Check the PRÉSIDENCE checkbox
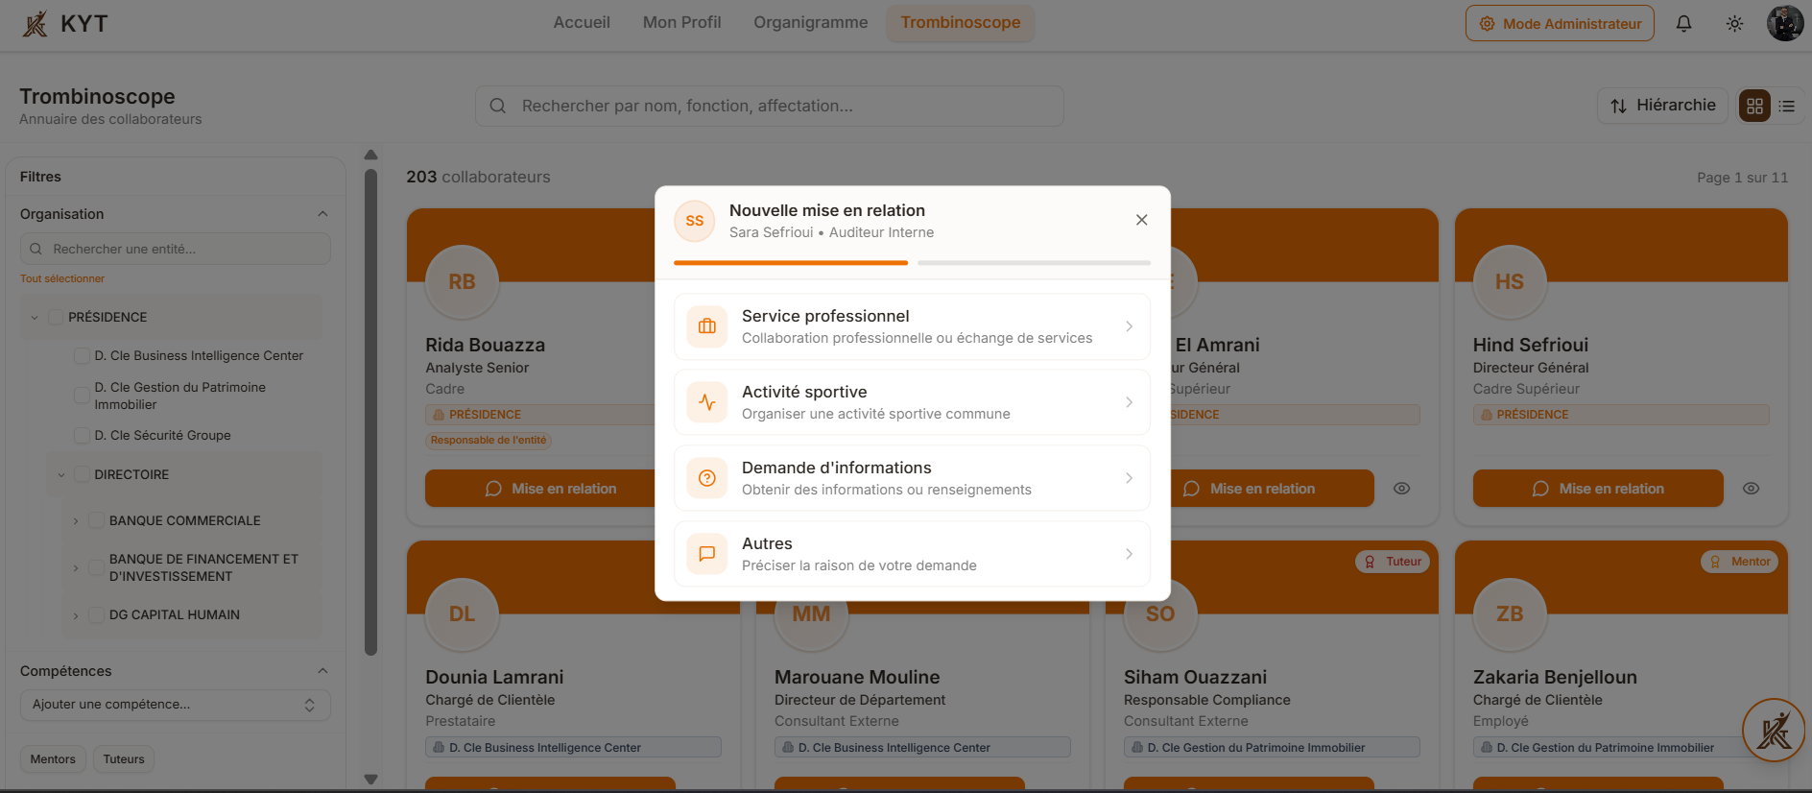Screen dimensions: 1812x793 (x=56, y=317)
